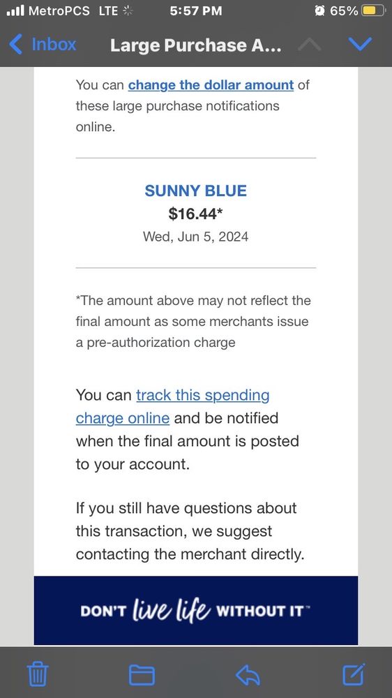Tap the cellular signal bars icon

[x=15, y=10]
